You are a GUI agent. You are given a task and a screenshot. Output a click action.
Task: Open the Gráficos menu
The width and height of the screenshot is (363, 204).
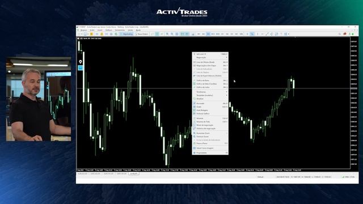point(108,30)
